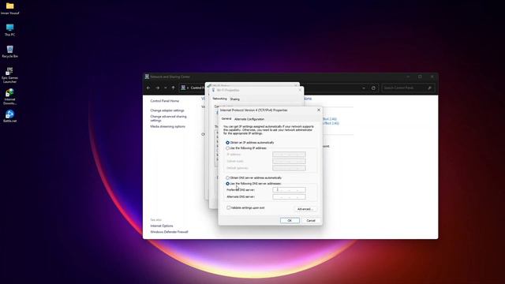Open the Recycle Bin desktop icon
Image resolution: width=505 pixels, height=284 pixels.
(10, 51)
